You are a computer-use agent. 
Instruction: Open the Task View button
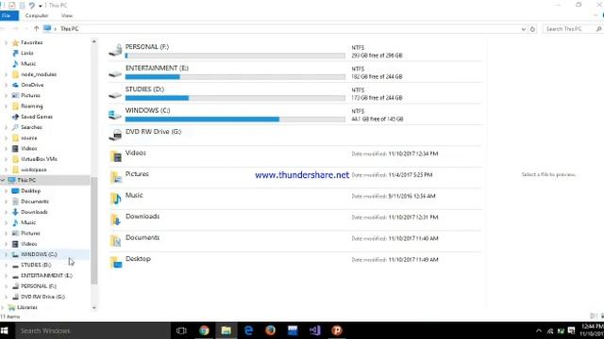(181, 331)
